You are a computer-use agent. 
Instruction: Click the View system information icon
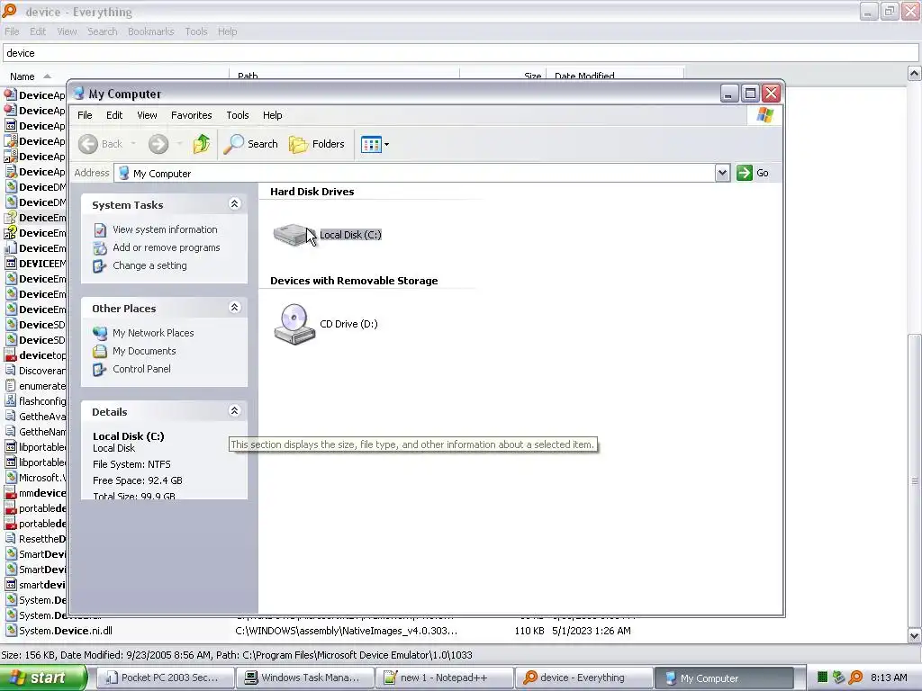pyautogui.click(x=100, y=229)
